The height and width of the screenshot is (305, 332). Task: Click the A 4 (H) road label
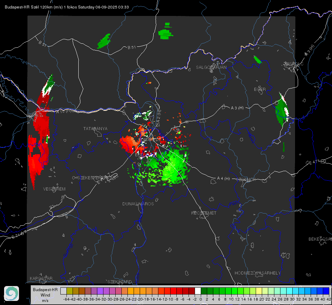(223, 179)
